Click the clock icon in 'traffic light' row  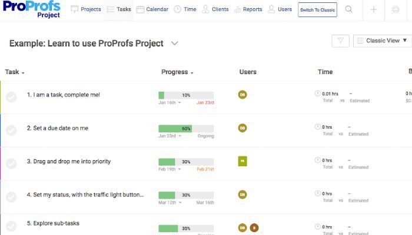pos(317,193)
